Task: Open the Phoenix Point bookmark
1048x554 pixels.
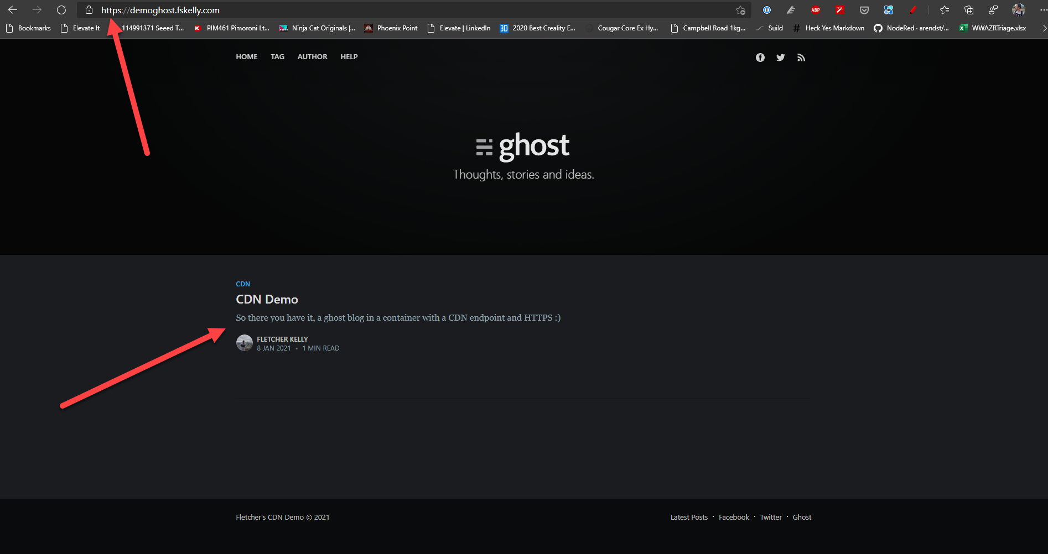Action: [x=391, y=28]
